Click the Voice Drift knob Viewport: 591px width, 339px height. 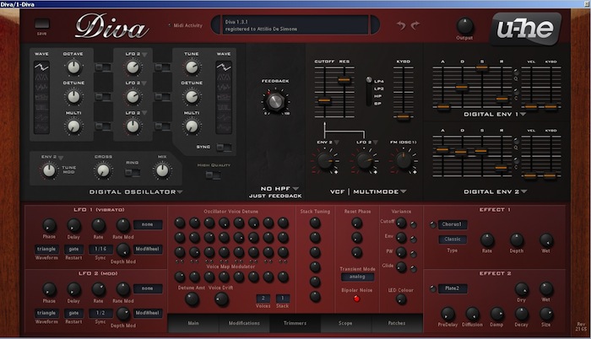(x=221, y=299)
